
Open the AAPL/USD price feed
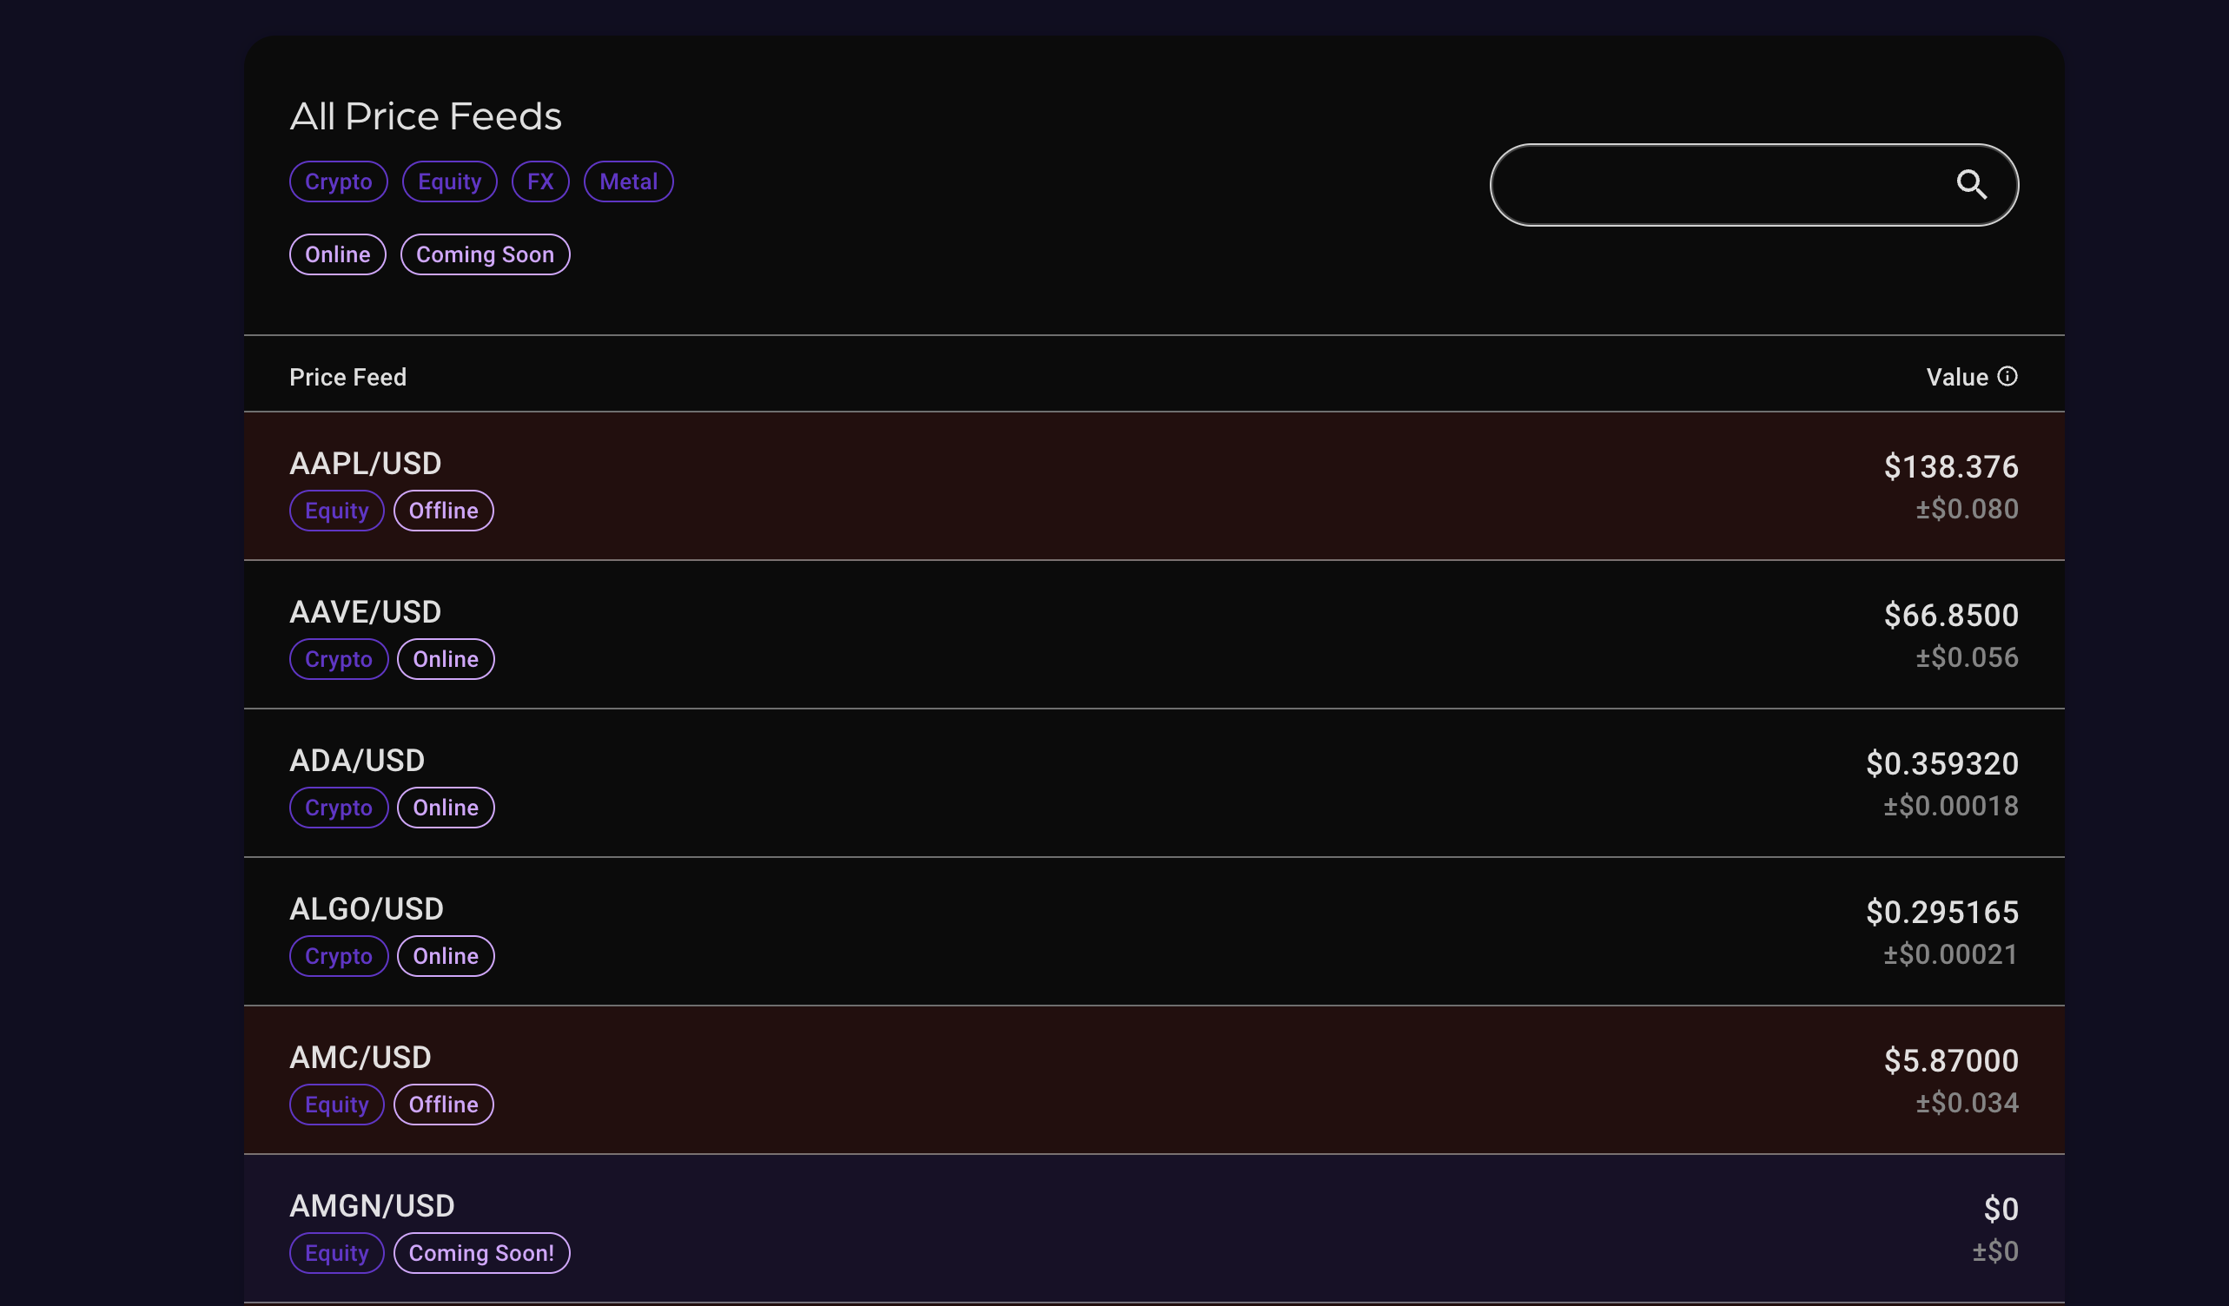click(366, 464)
